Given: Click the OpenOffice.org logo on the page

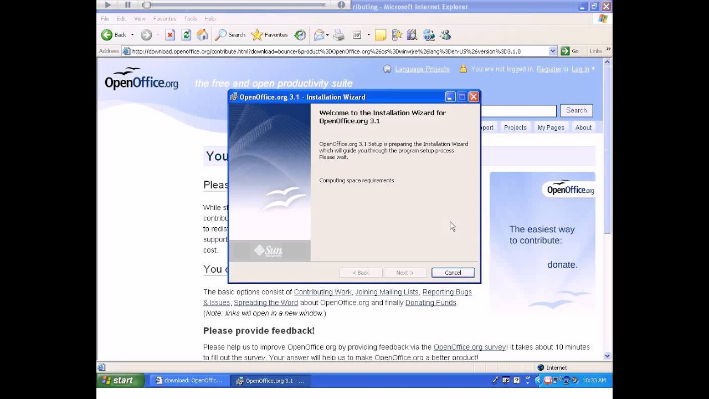Looking at the screenshot, I should coord(141,79).
